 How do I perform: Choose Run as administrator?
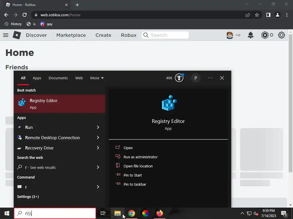(x=140, y=157)
